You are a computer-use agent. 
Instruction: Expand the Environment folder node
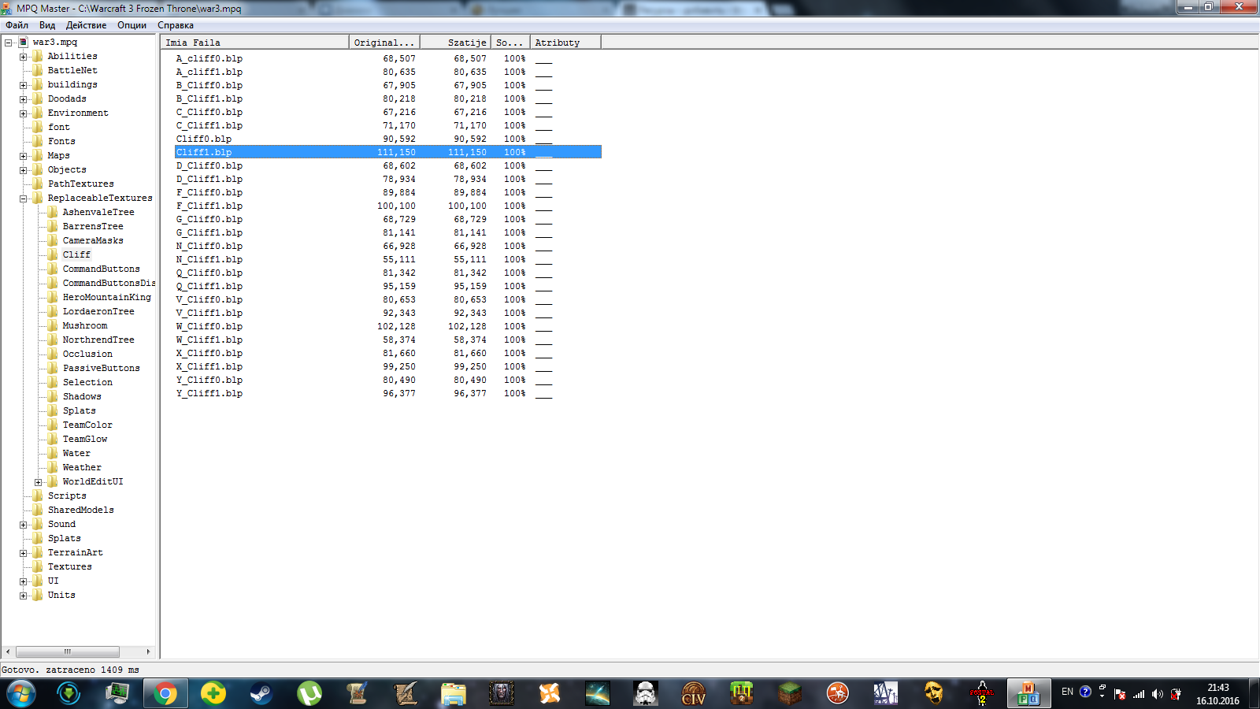(24, 113)
